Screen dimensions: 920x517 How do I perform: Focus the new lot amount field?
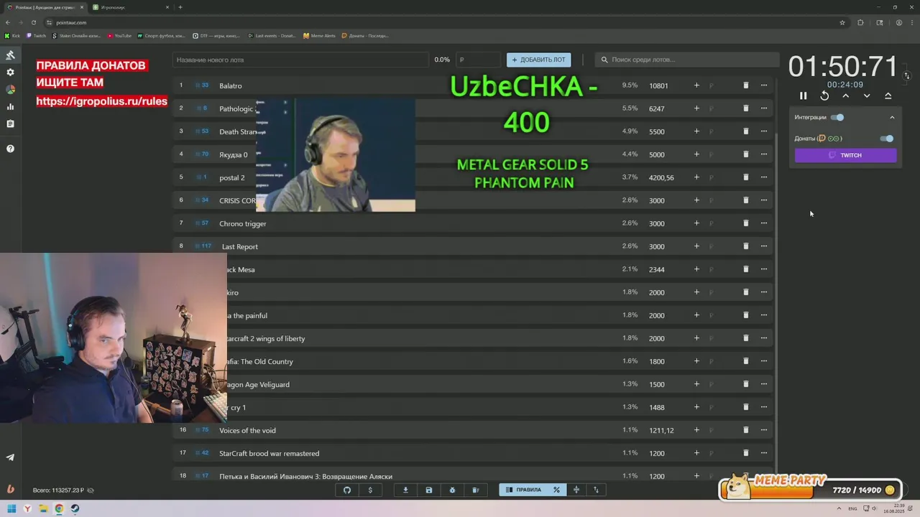click(479, 60)
